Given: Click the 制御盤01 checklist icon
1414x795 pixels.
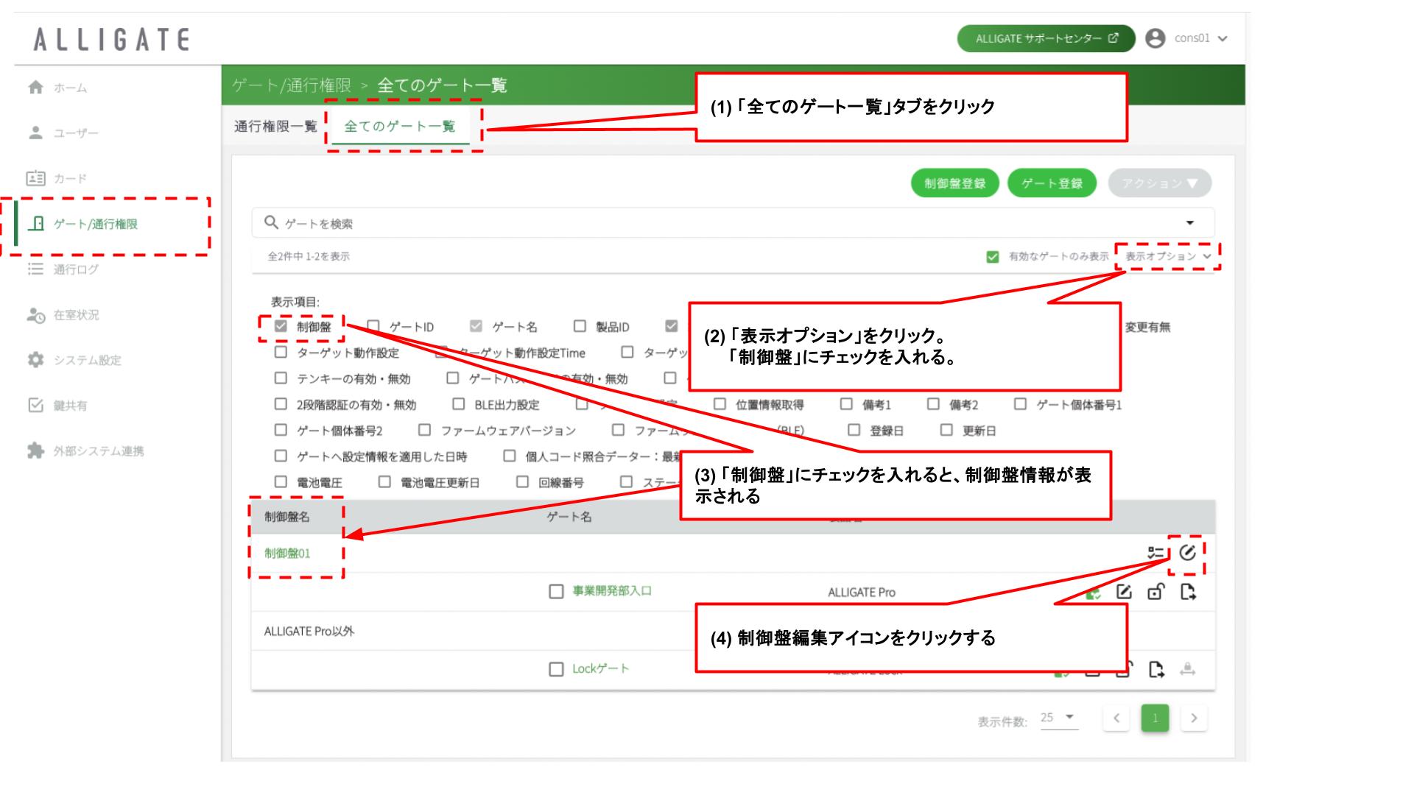Looking at the screenshot, I should (1156, 553).
